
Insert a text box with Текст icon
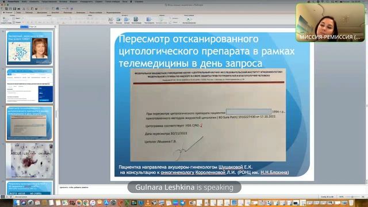(111, 20)
